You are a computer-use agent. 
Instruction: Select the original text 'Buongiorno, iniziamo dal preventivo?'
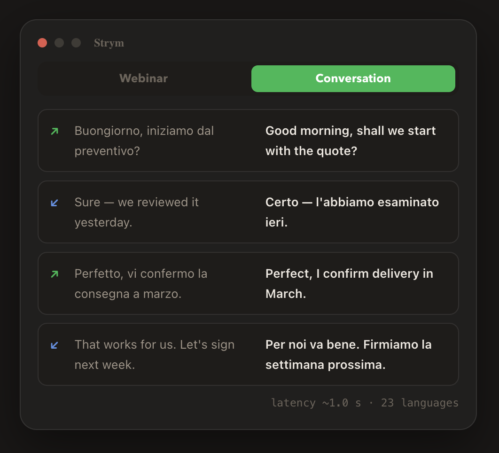(144, 141)
